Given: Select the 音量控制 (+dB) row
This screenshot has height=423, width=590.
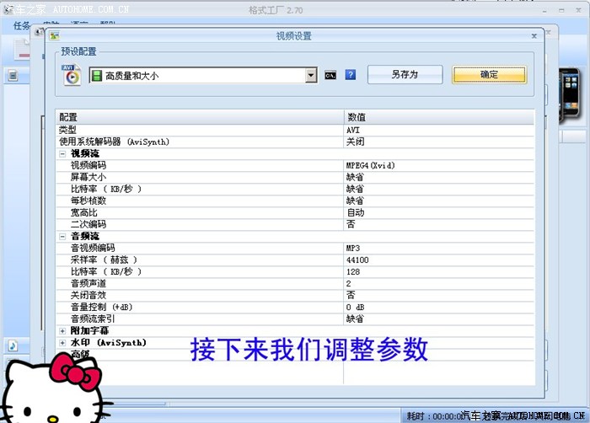Looking at the screenshot, I should click(295, 307).
